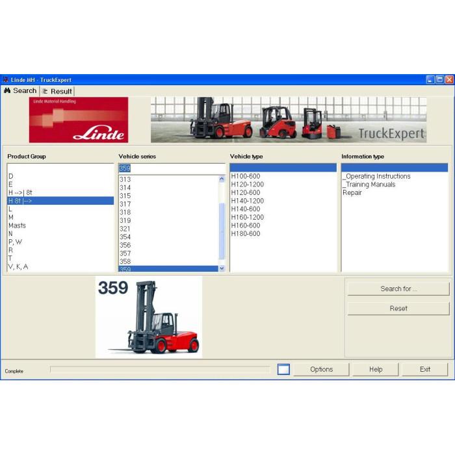Select product group H 8t |-->
Viewport: 455px width, 455px height.
(60, 200)
